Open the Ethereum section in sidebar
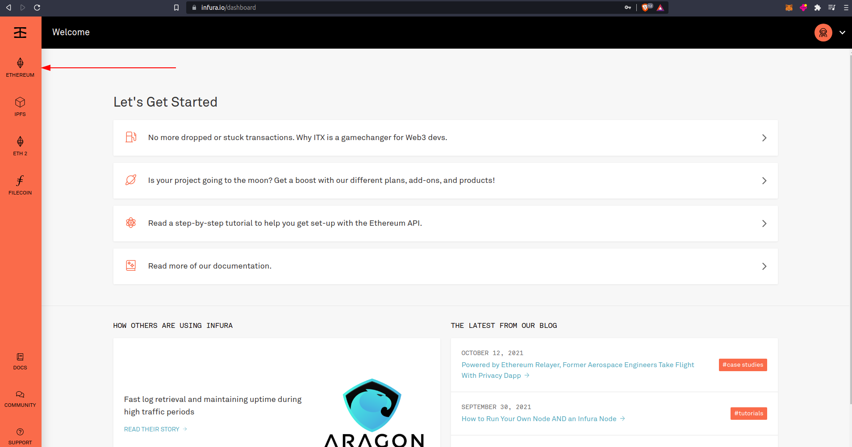The width and height of the screenshot is (852, 447). coord(20,68)
